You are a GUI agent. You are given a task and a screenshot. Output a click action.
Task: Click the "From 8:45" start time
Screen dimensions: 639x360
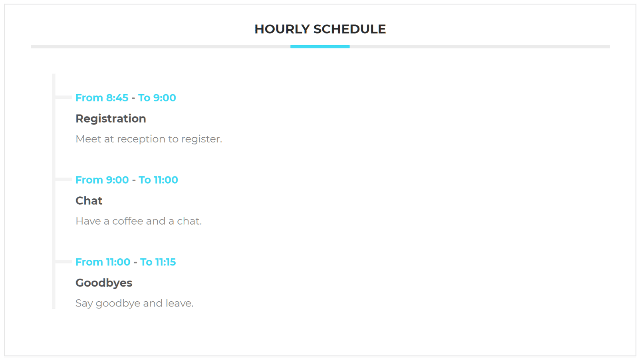coord(102,98)
